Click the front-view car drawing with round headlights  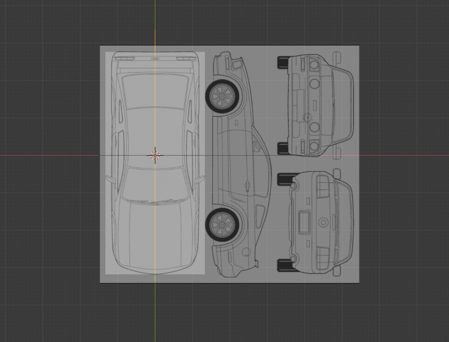(x=316, y=105)
